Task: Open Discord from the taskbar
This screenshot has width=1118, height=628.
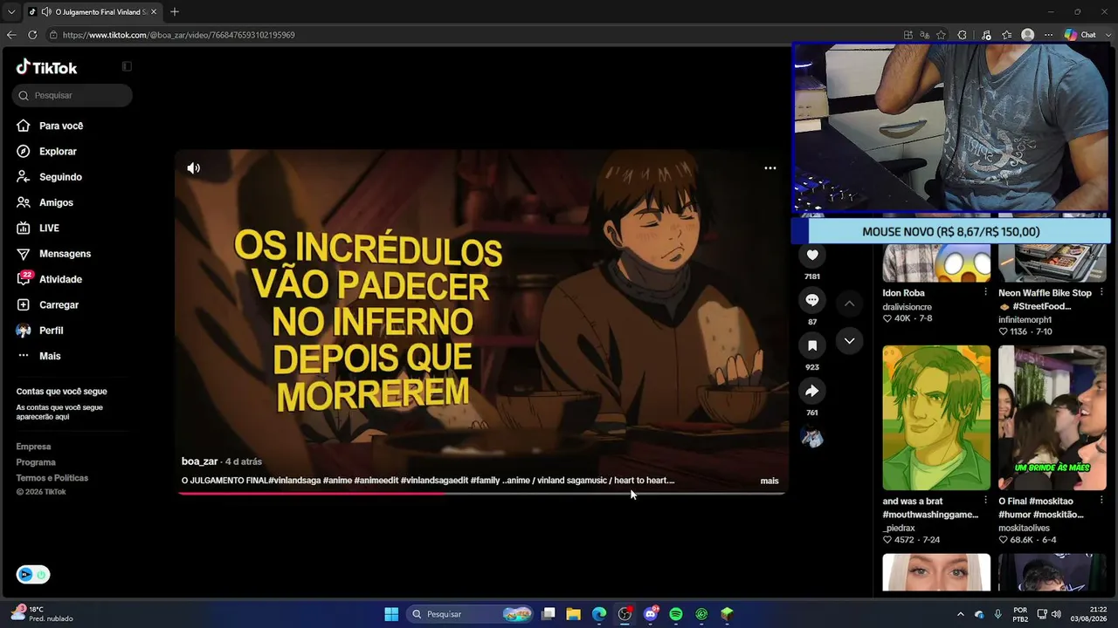Action: [650, 614]
